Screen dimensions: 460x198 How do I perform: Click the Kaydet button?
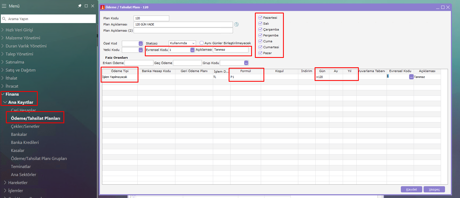pos(412,189)
